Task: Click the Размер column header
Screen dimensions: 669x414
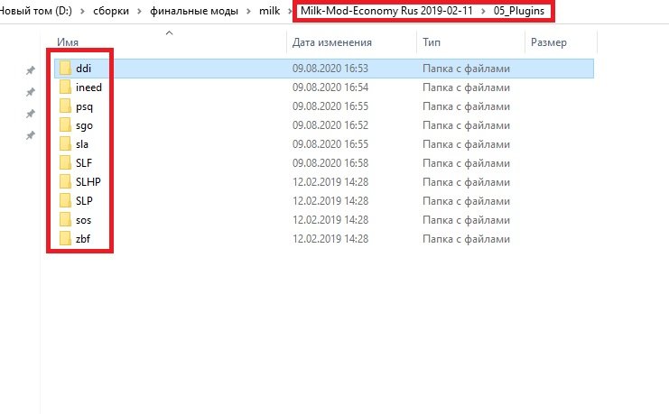Action: click(549, 42)
